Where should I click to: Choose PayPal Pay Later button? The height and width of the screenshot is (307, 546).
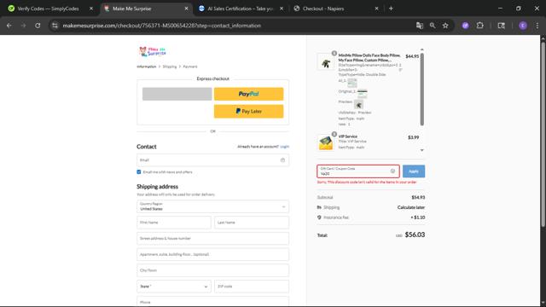click(x=248, y=112)
